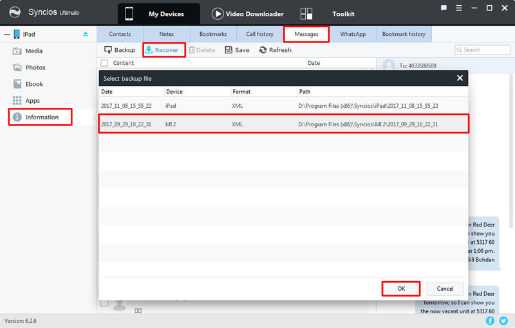Sort messages by the Date column
This screenshot has width=515, height=328.
click(x=314, y=63)
